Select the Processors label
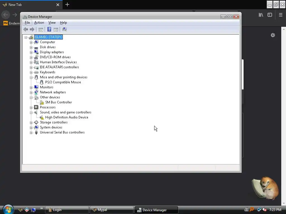Screen dimensions: 286x214 tap(47, 107)
